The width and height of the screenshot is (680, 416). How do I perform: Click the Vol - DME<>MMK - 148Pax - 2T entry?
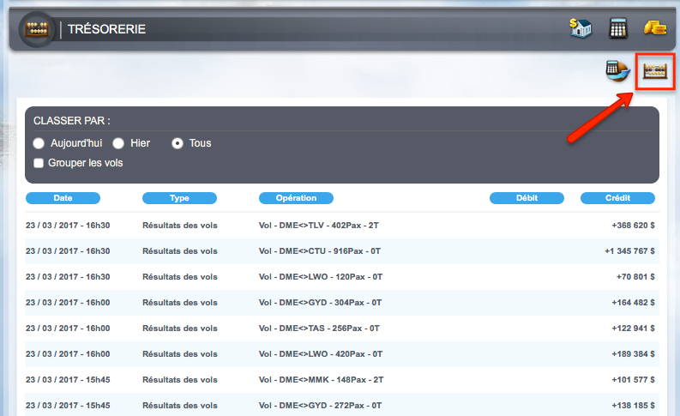coord(322,380)
